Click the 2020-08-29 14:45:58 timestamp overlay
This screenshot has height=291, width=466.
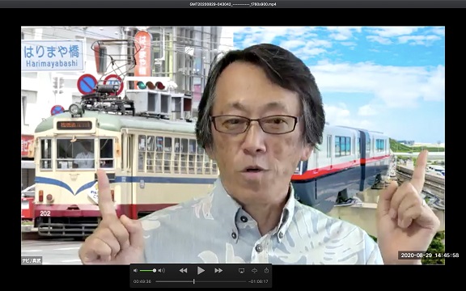430,255
